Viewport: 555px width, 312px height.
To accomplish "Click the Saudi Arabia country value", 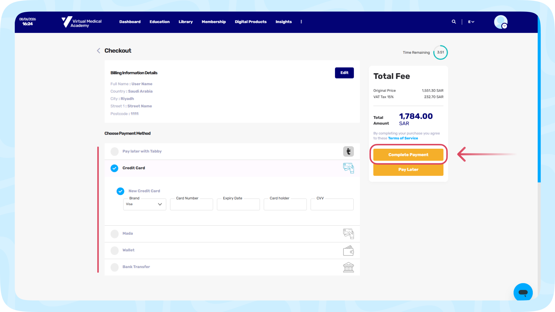I will click(140, 91).
